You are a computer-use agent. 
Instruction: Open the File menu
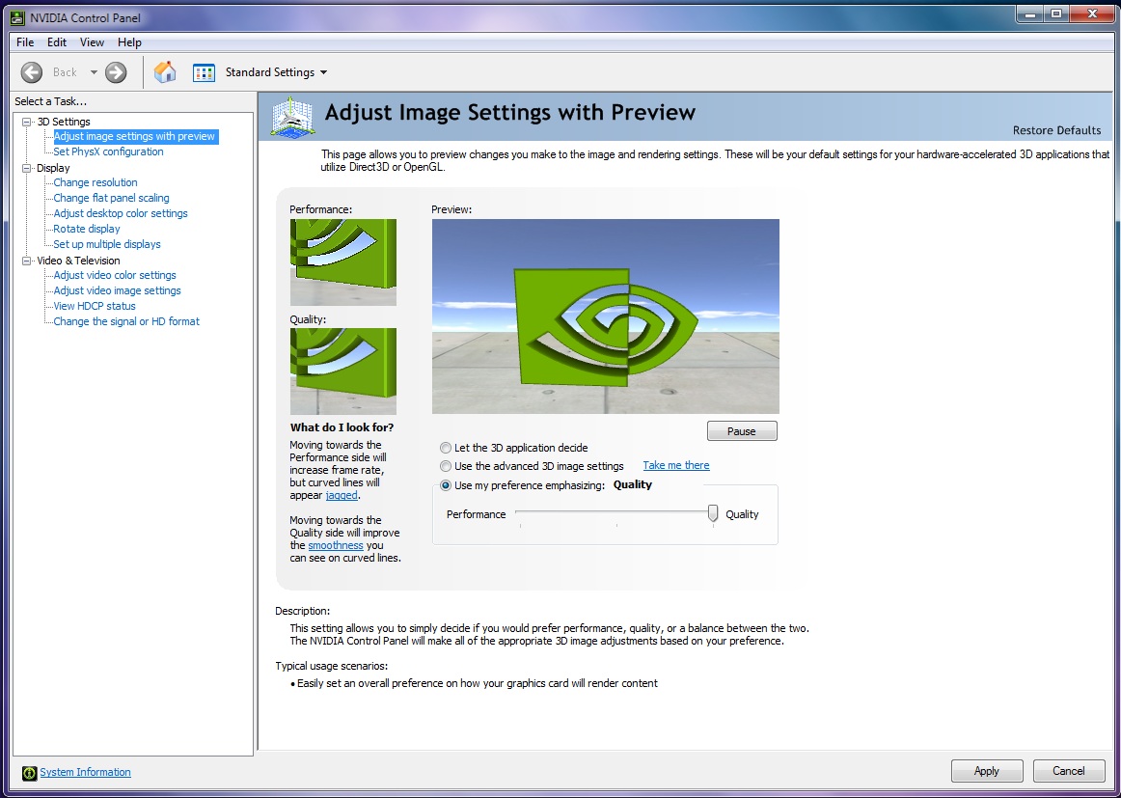25,42
